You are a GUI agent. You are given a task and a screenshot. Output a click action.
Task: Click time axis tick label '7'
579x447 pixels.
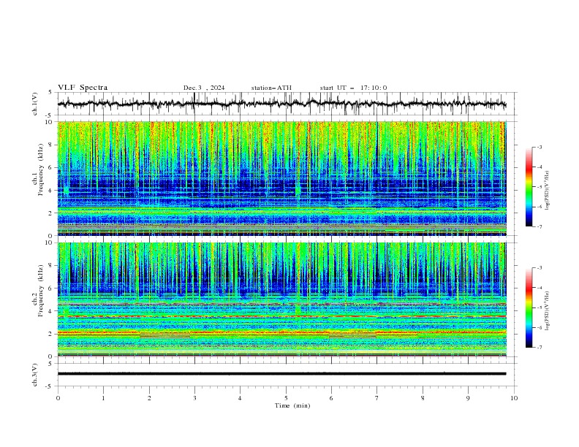tap(377, 398)
